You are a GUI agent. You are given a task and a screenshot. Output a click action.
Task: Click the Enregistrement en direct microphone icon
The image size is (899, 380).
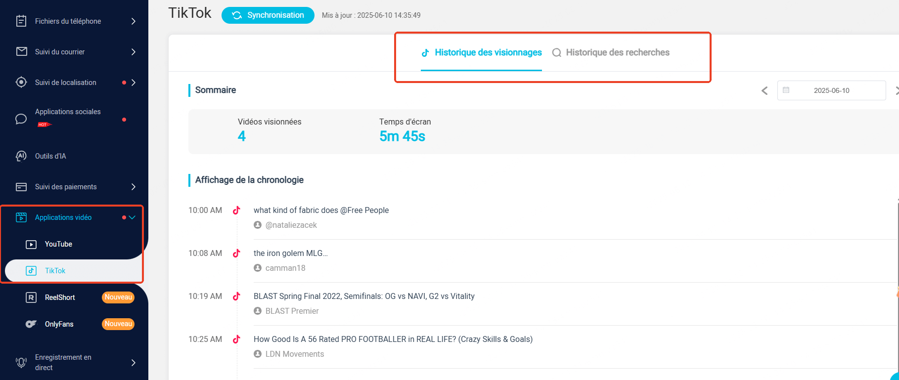pyautogui.click(x=21, y=362)
